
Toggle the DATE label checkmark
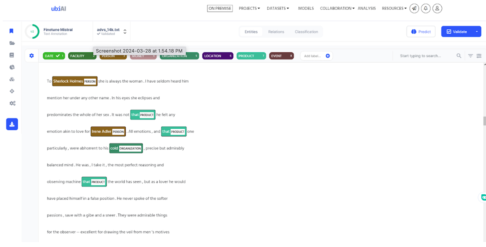pyautogui.click(x=58, y=55)
